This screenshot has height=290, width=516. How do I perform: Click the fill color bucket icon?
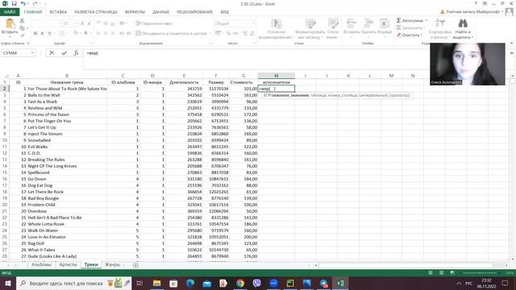click(75, 33)
